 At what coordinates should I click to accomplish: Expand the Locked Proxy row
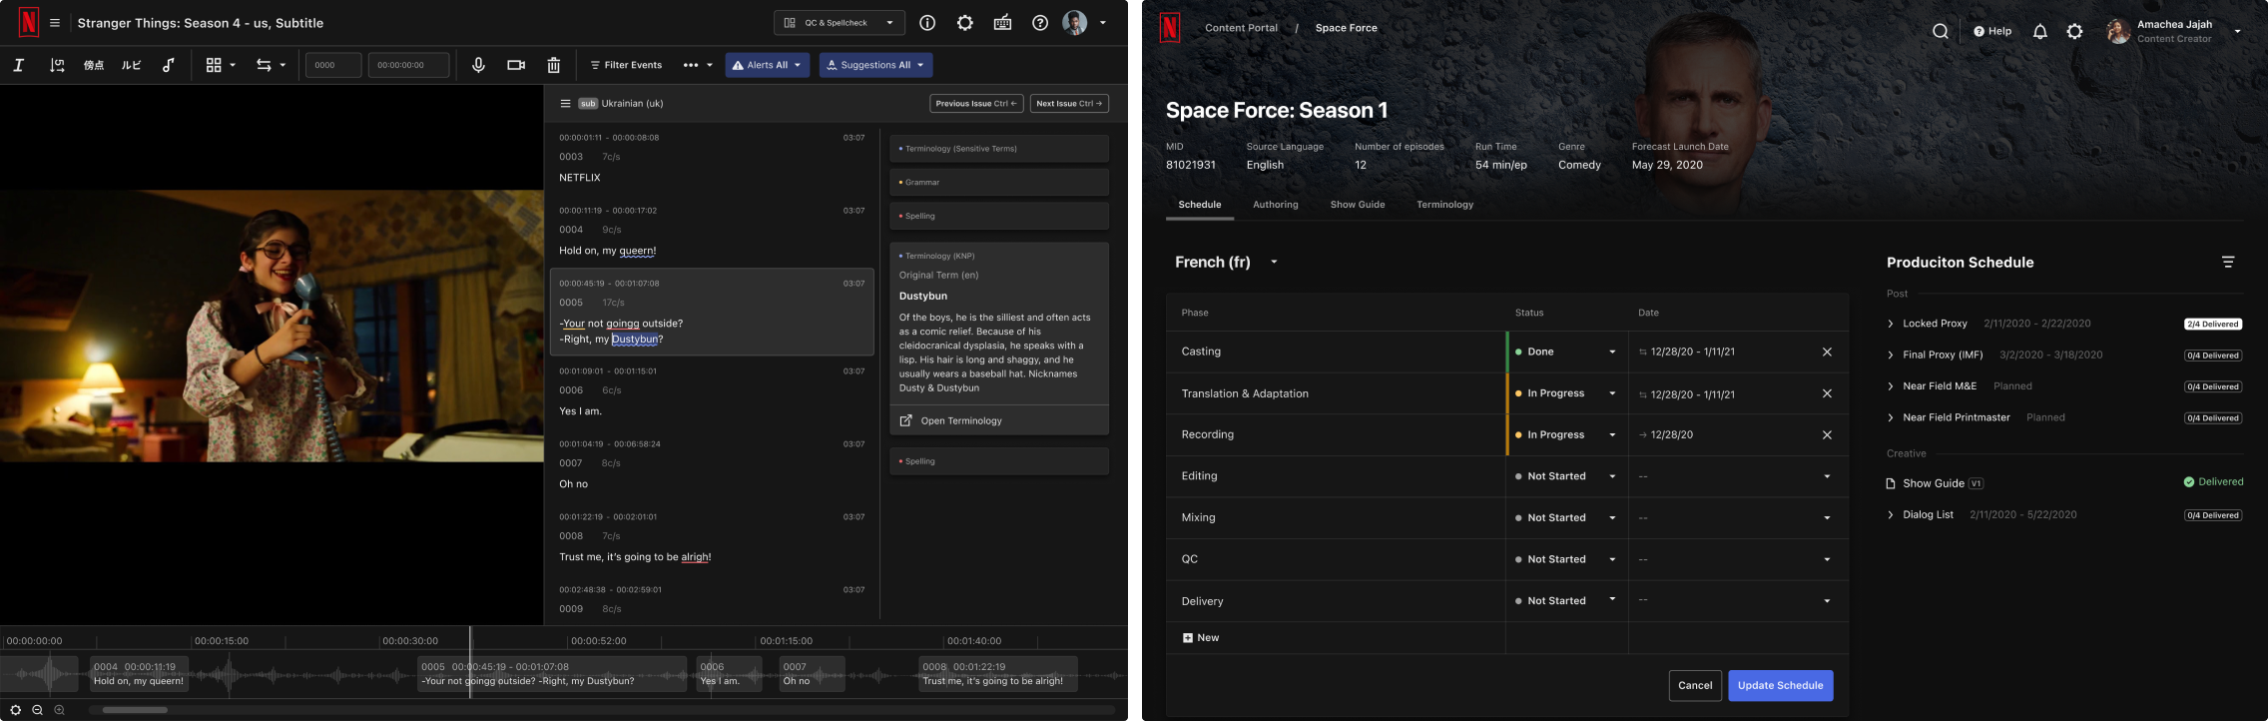click(x=1891, y=324)
